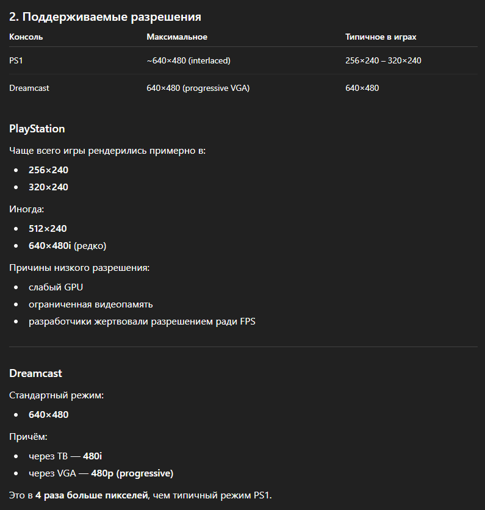The image size is (485, 510).
Task: Click the "256×240 – 320×240" table cell
Action: 383,60
